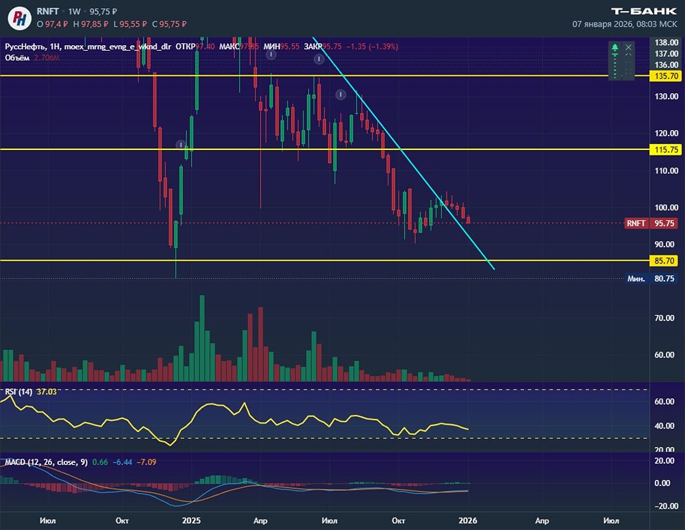Click the yellow 85.70 price label
The image size is (685, 530).
[x=665, y=261]
